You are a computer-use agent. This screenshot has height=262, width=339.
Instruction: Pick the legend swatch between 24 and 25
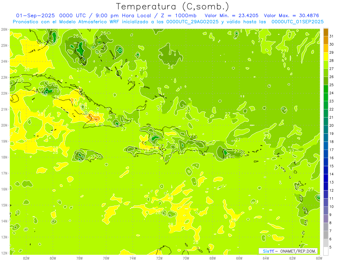[x=326, y=89]
